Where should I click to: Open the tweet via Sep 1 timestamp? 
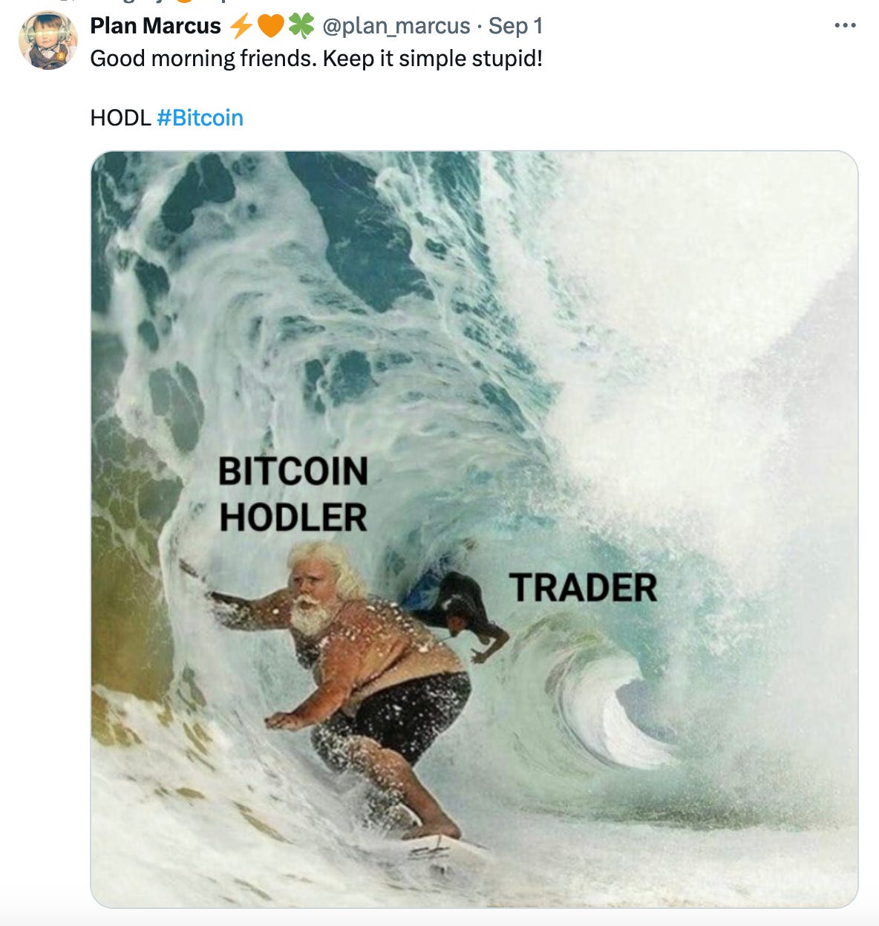[x=515, y=26]
